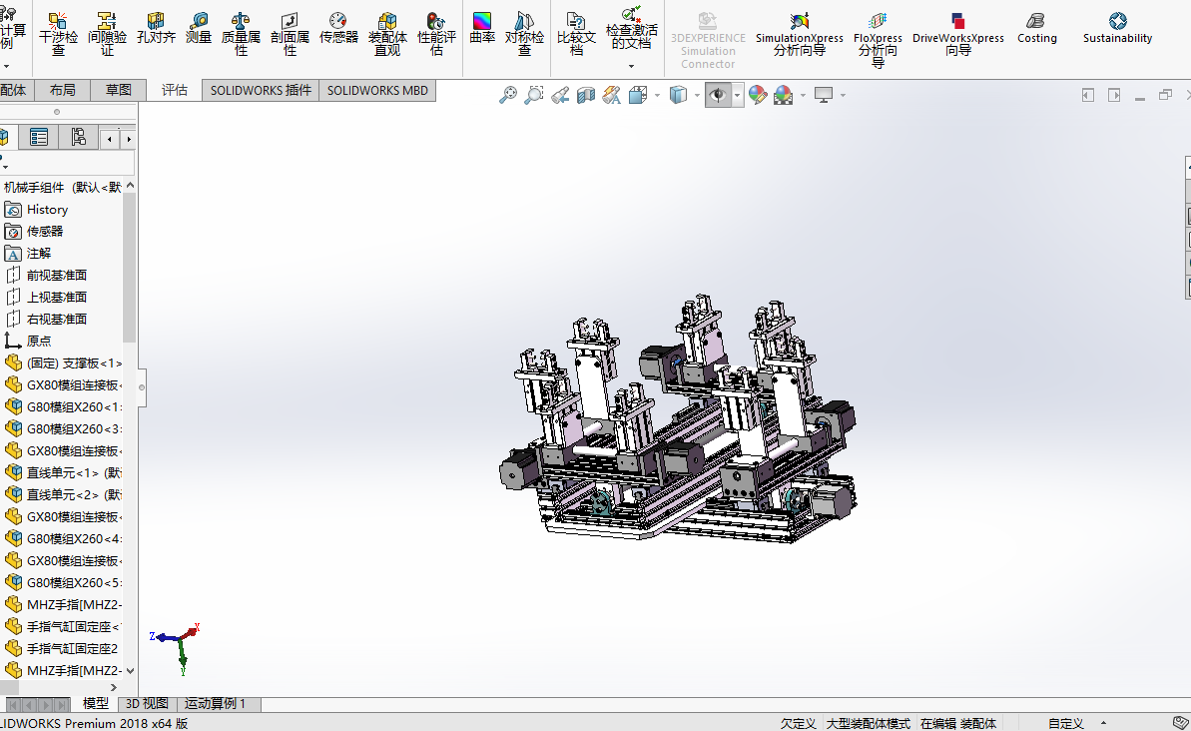Run the 干涉检查 interference detection tool
This screenshot has width=1191, height=731.
[x=59, y=34]
